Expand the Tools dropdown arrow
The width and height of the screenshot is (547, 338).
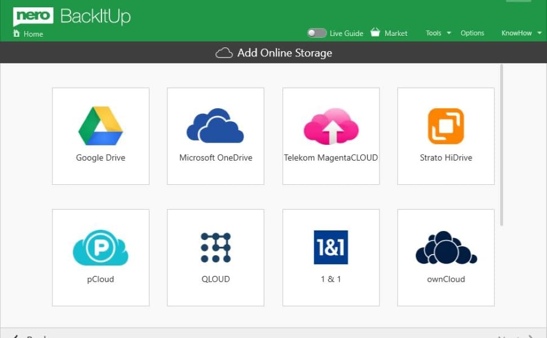[x=449, y=33]
